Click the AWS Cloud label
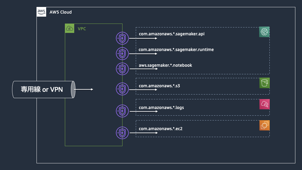 [60, 12]
